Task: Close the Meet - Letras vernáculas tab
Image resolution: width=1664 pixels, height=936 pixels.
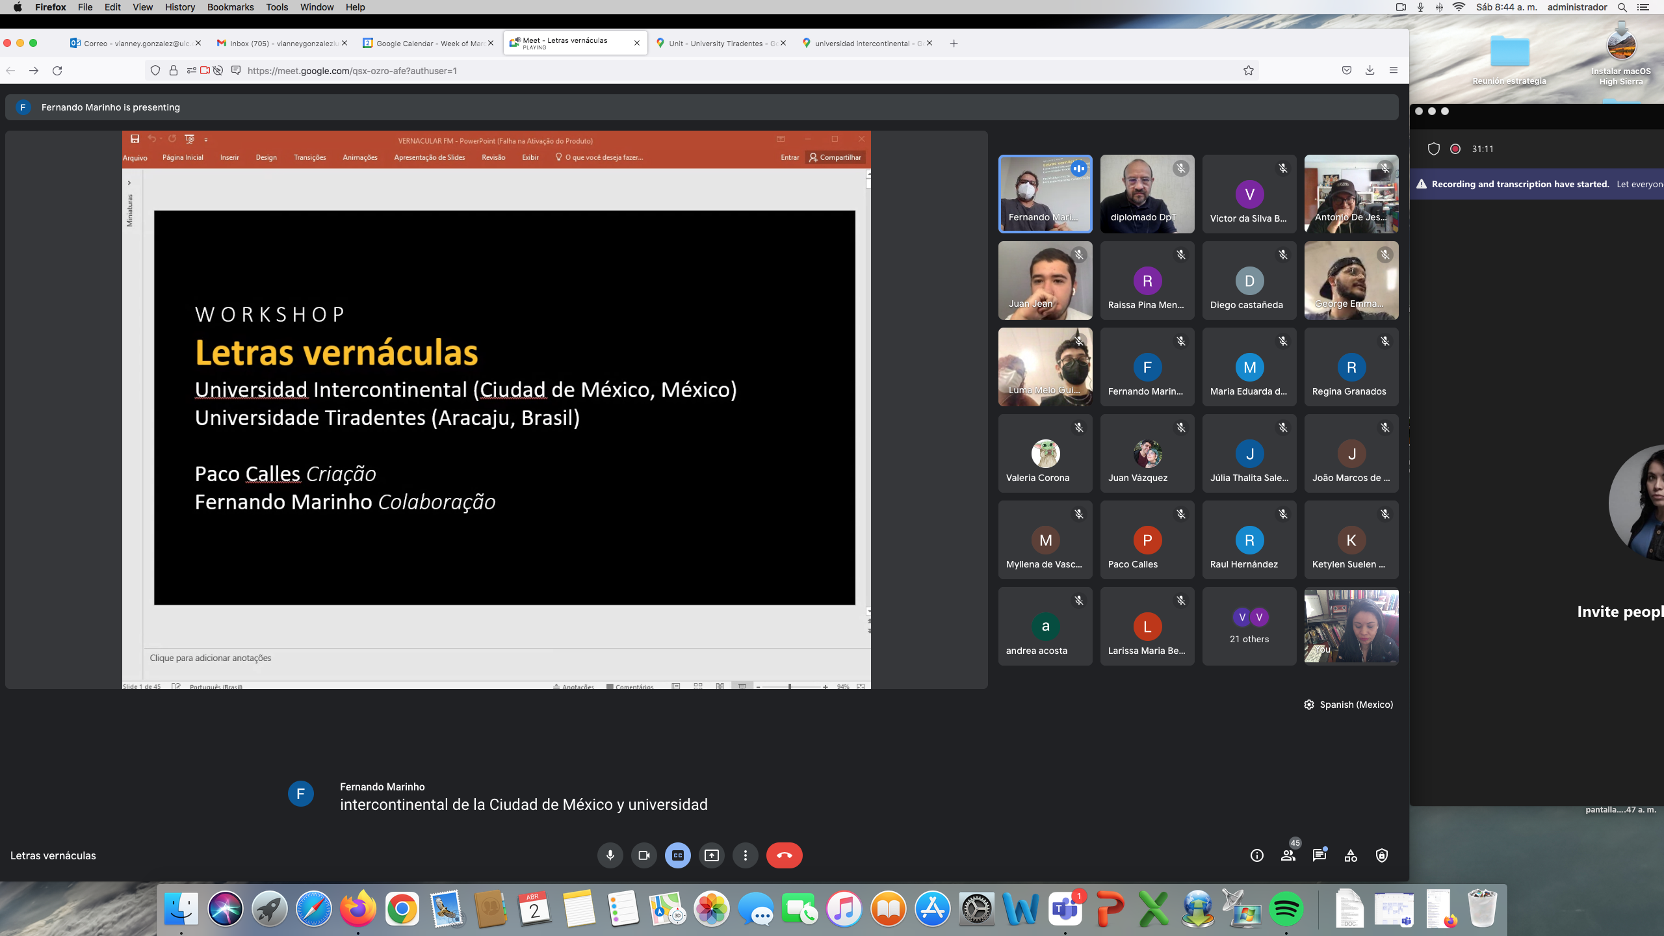Action: [x=637, y=44]
